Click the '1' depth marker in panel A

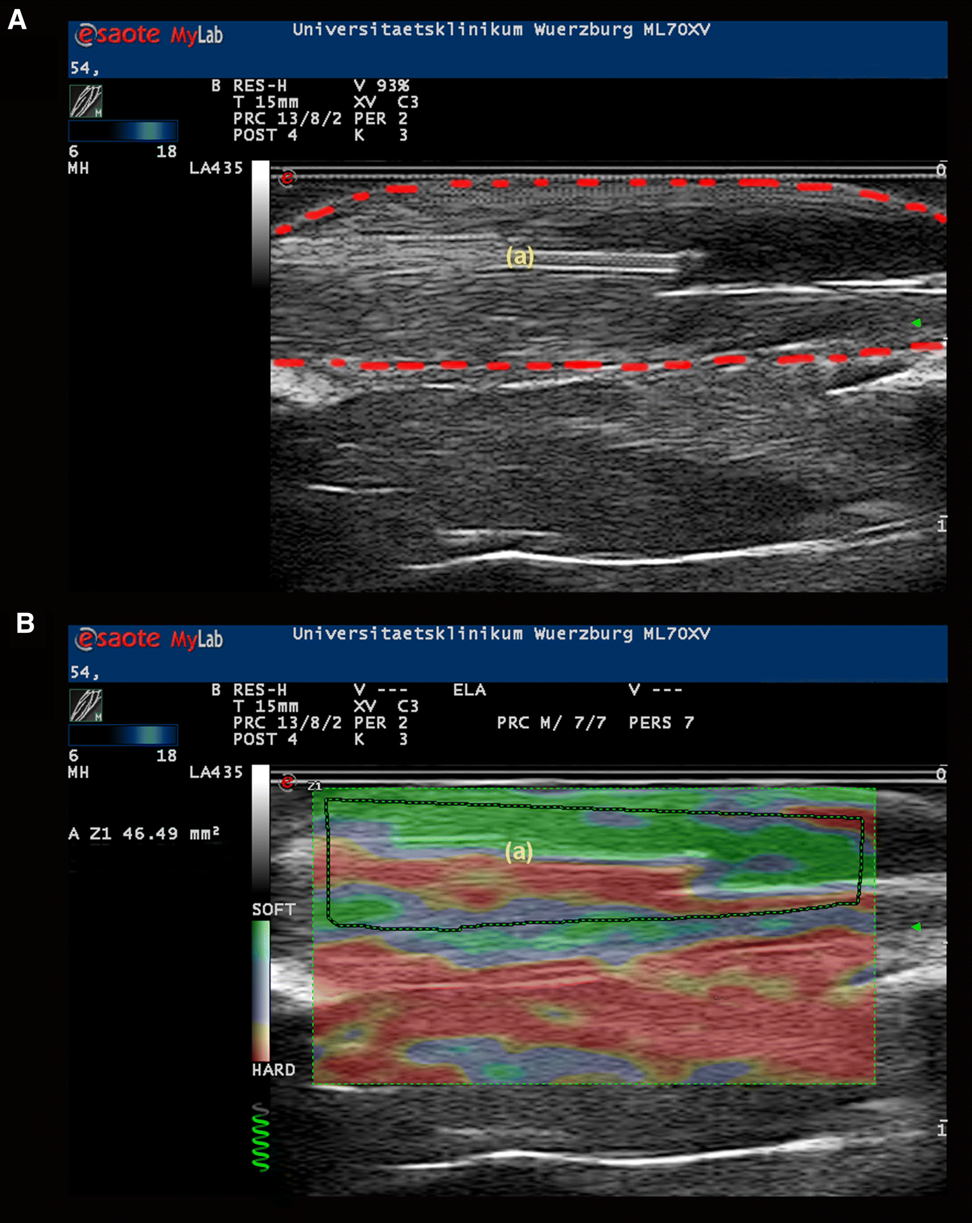(x=942, y=525)
